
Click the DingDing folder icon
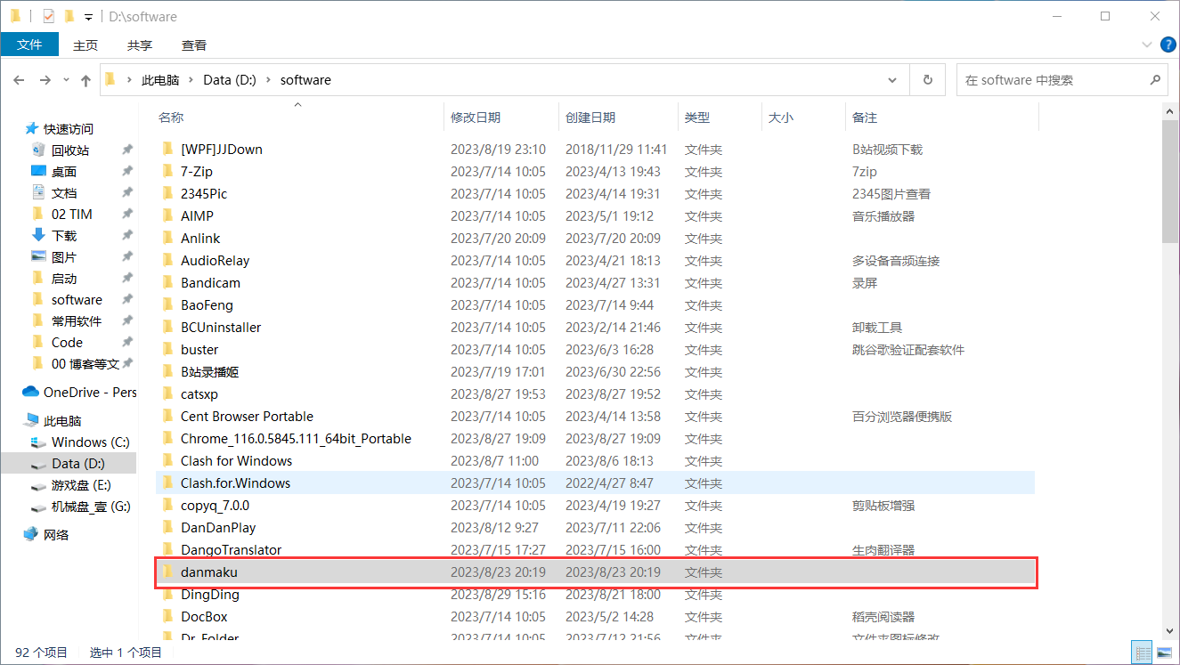tap(167, 594)
